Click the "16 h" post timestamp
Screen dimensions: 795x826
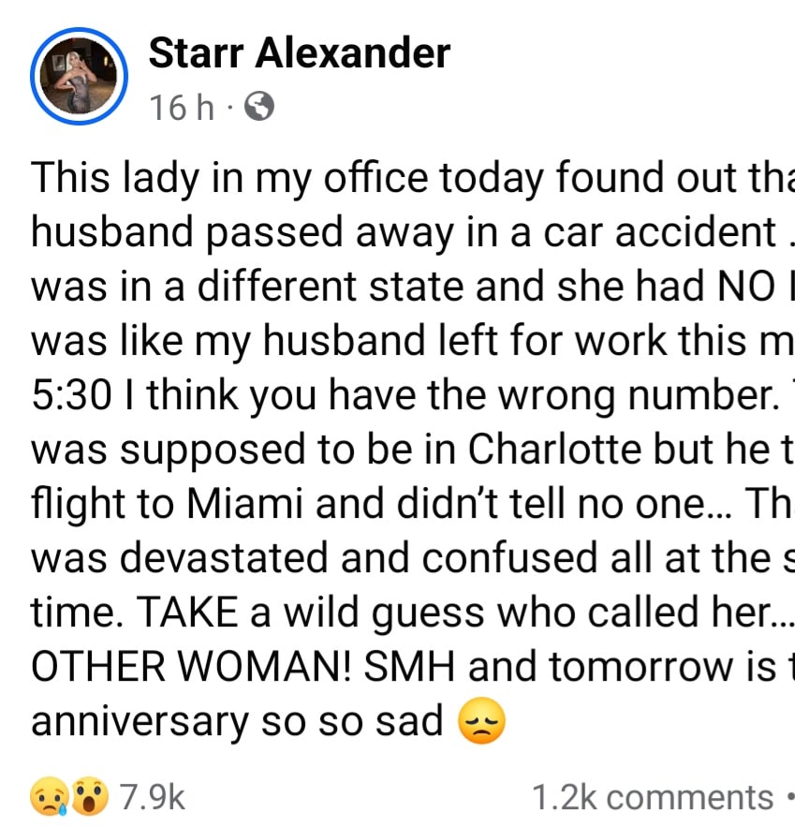coord(182,110)
